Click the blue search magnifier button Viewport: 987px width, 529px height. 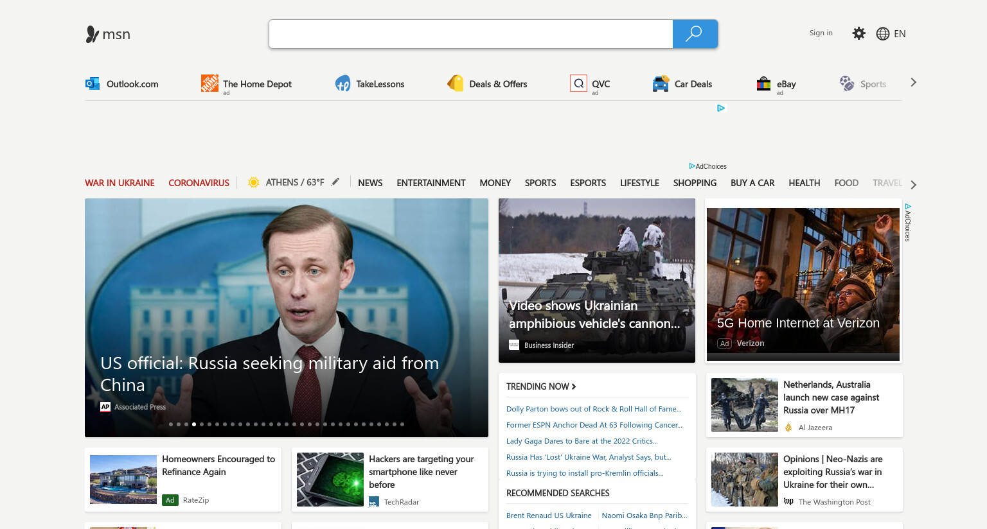[x=695, y=34]
